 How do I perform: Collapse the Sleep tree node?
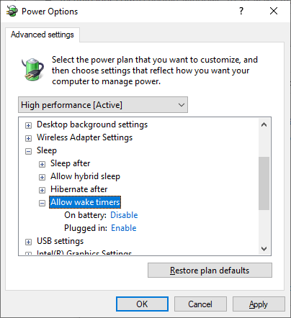[x=28, y=151]
